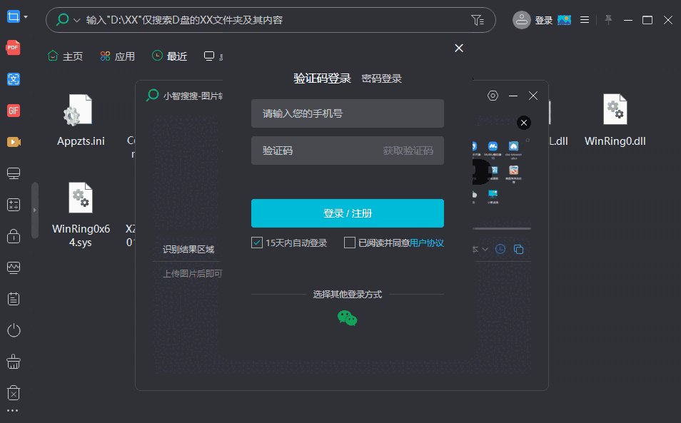Screen dimensions: 681x423
Task: Open the PDF tool in sidebar
Action: click(14, 48)
